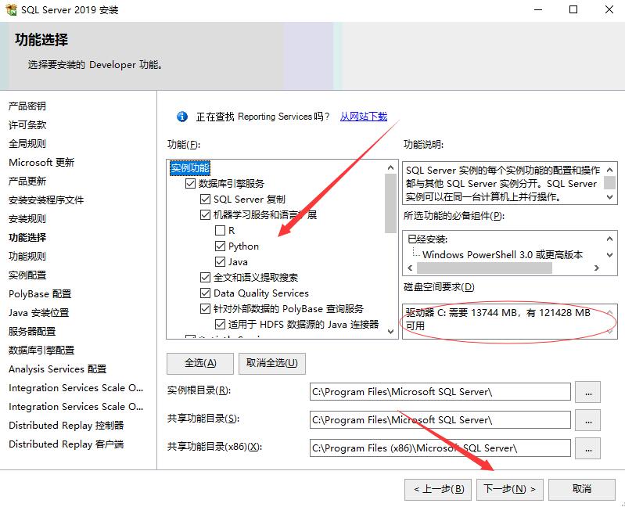Uncheck the Java checkbox

[x=220, y=262]
